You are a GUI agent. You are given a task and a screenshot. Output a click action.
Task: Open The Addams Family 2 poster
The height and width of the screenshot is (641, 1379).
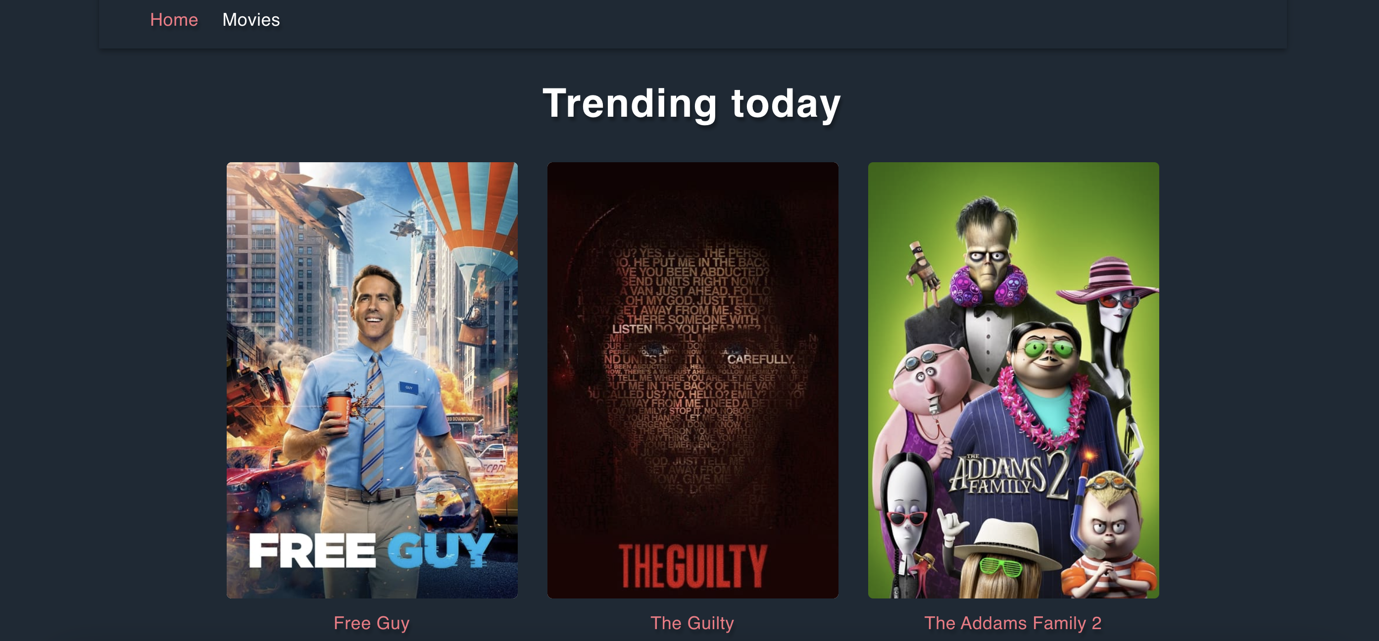[1013, 380]
